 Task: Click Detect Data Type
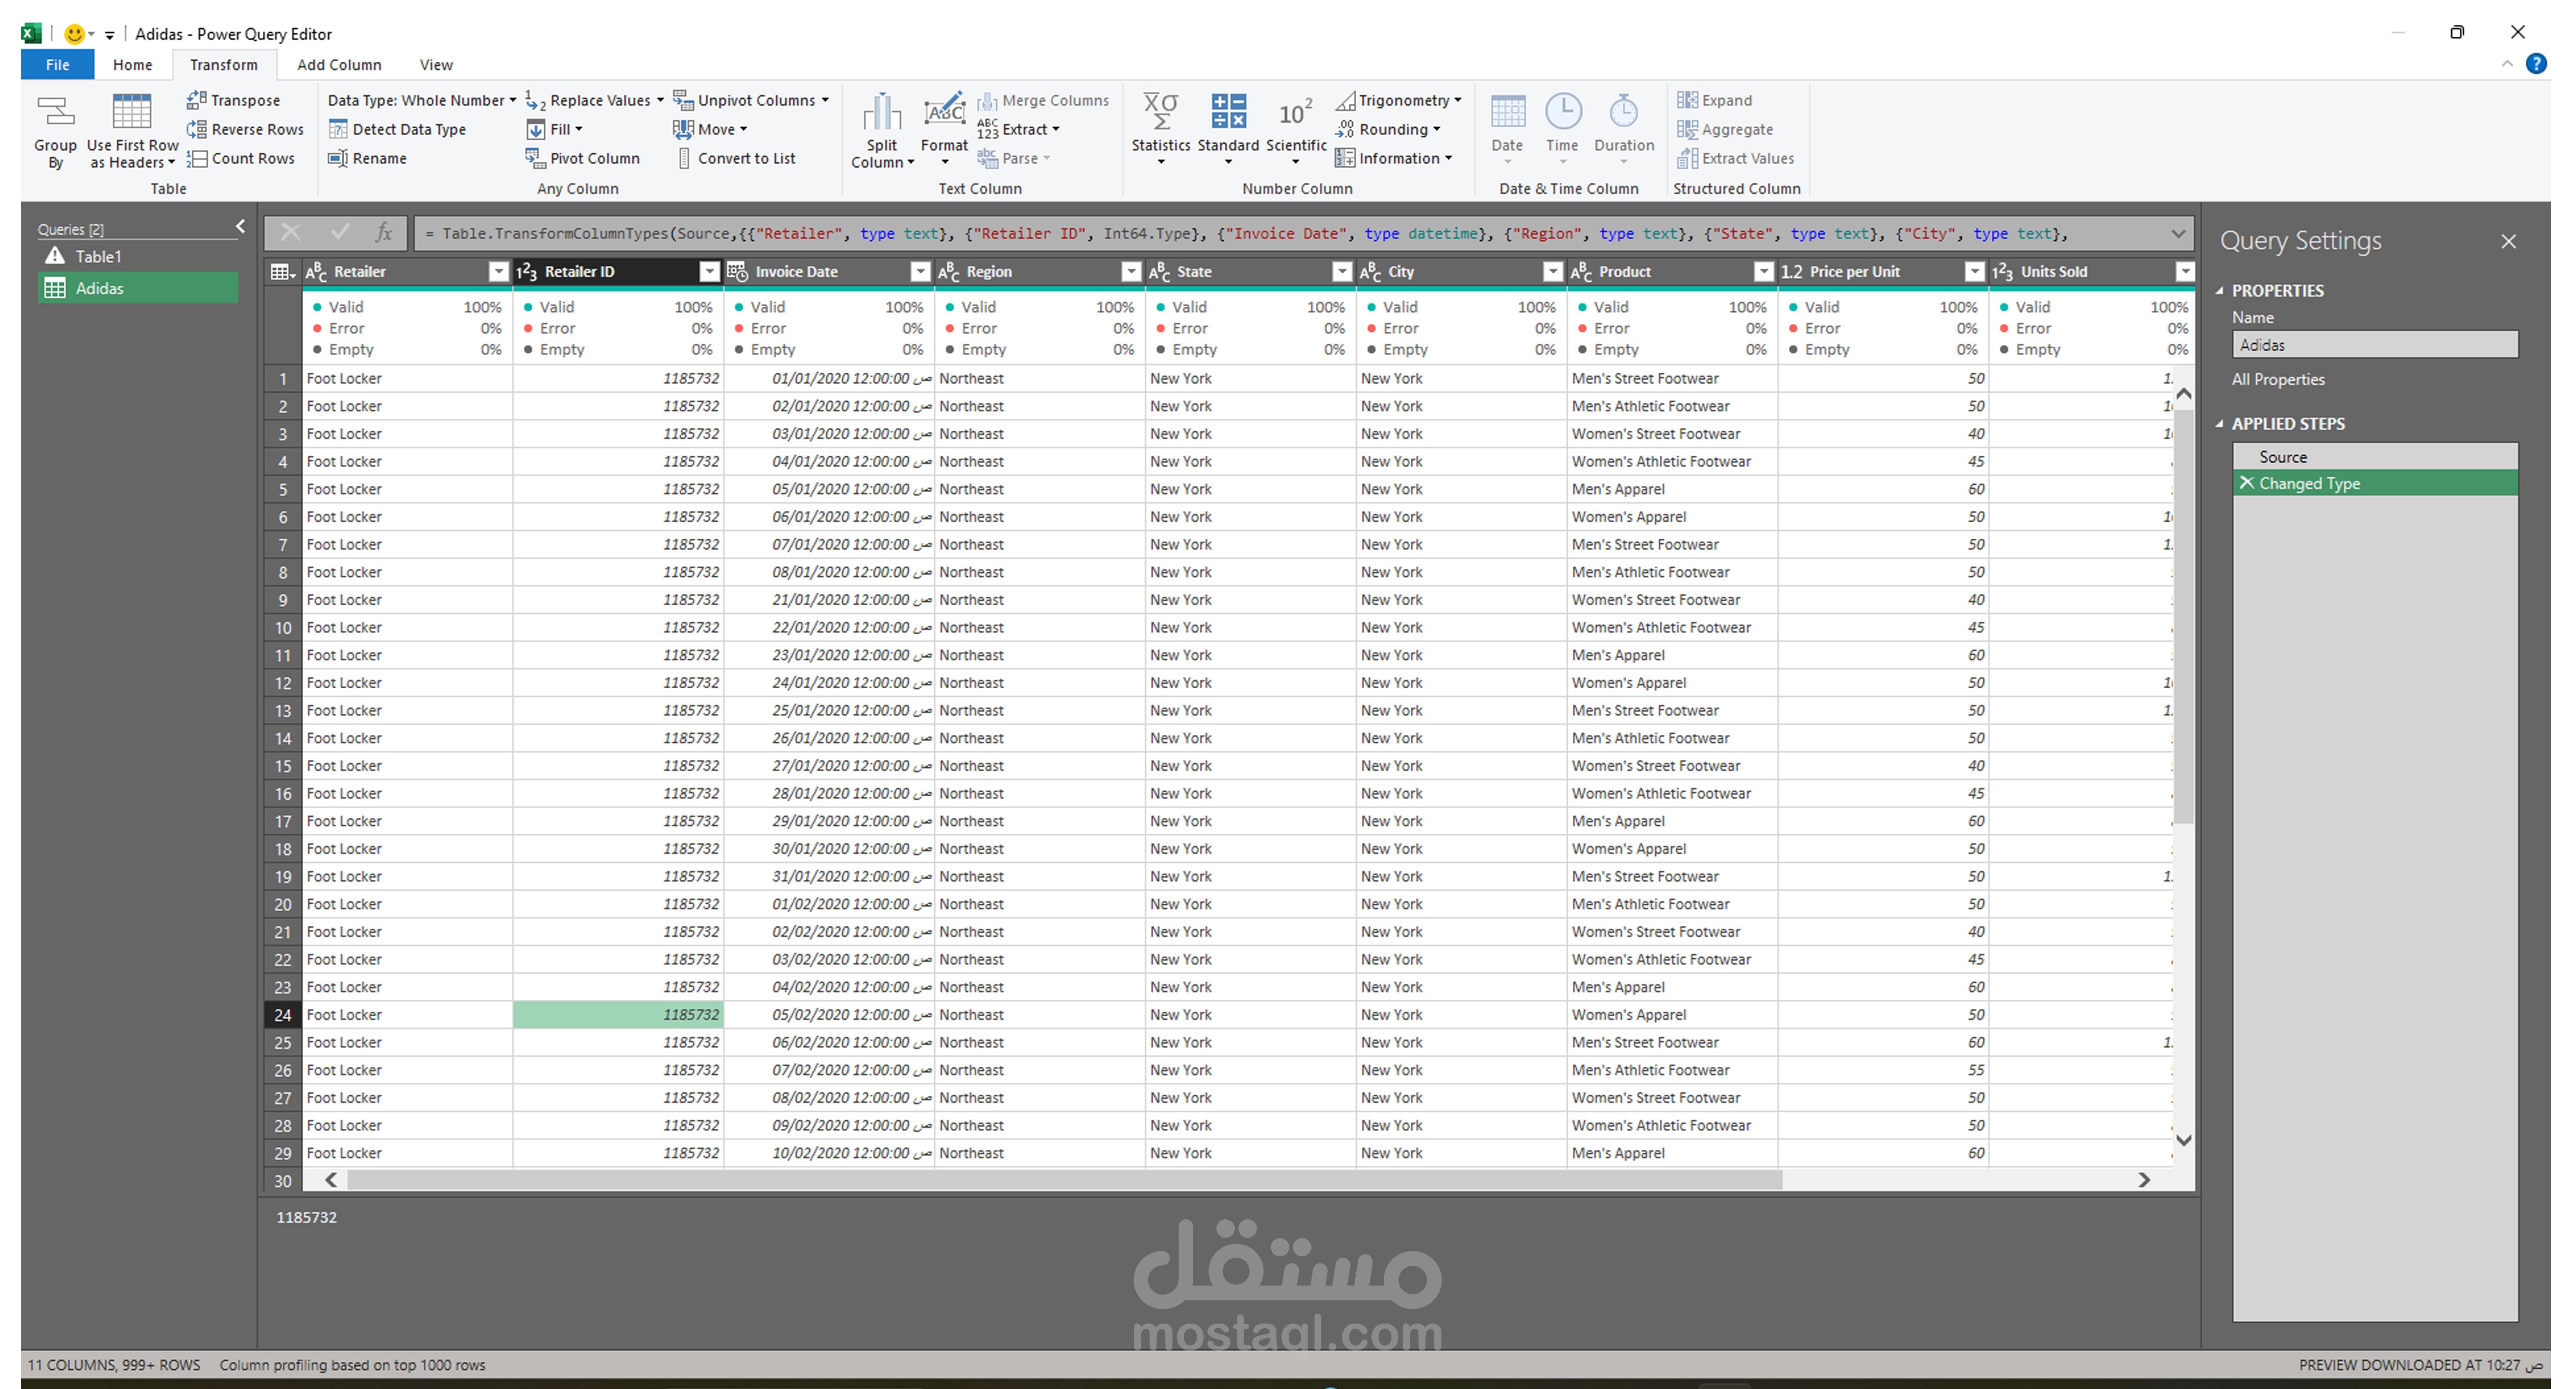click(x=397, y=129)
